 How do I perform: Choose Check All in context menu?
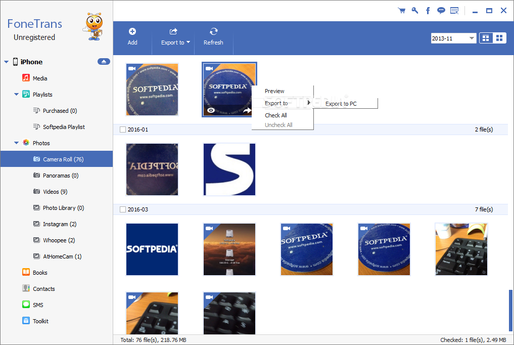click(x=282, y=115)
